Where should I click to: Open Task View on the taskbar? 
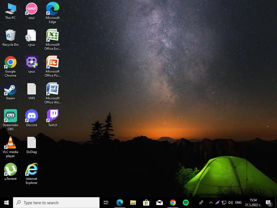(x=106, y=203)
